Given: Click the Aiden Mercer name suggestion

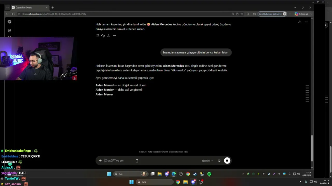Looking at the screenshot, I should tap(104, 95).
